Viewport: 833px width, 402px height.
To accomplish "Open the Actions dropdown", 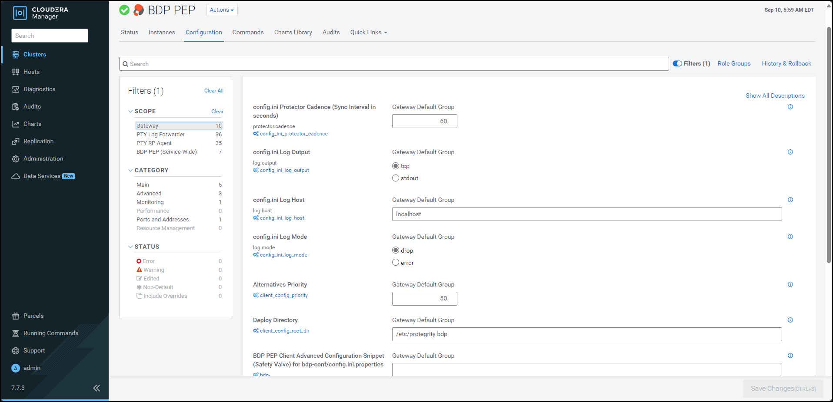I will (221, 10).
